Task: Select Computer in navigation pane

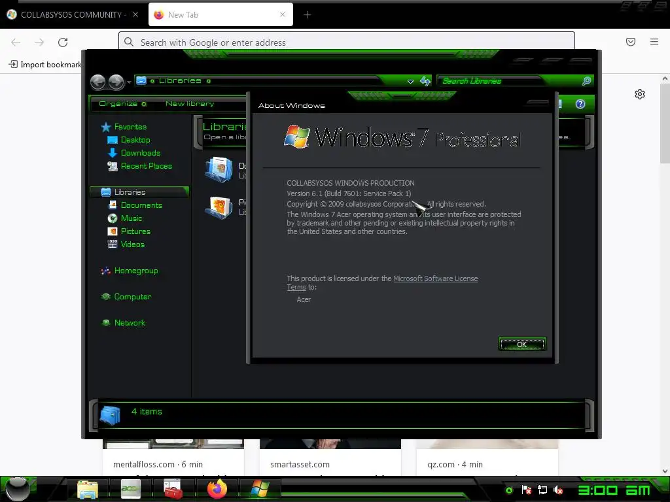Action: [x=132, y=297]
